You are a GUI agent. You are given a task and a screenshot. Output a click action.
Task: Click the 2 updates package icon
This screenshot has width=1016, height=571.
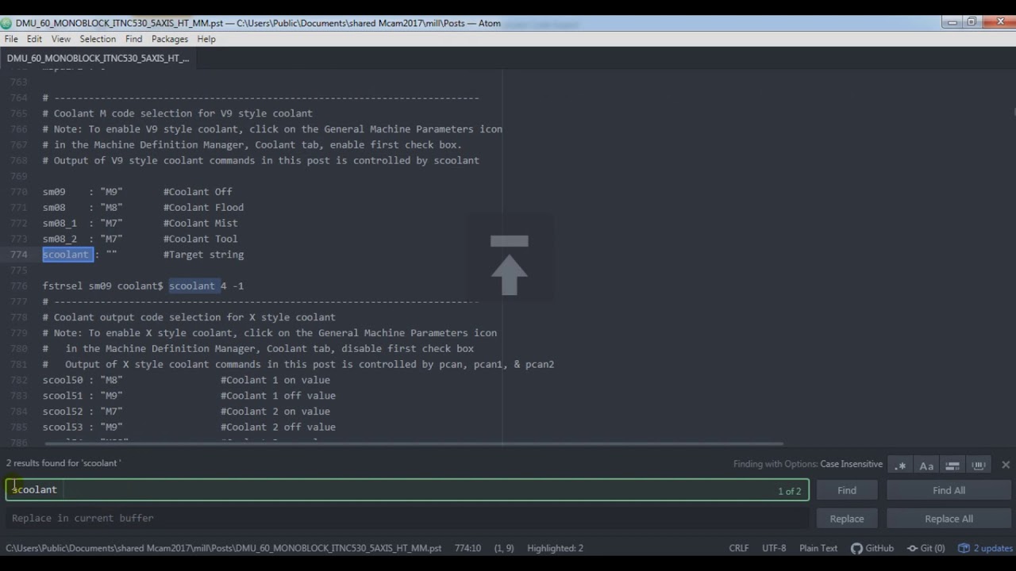[986, 548]
